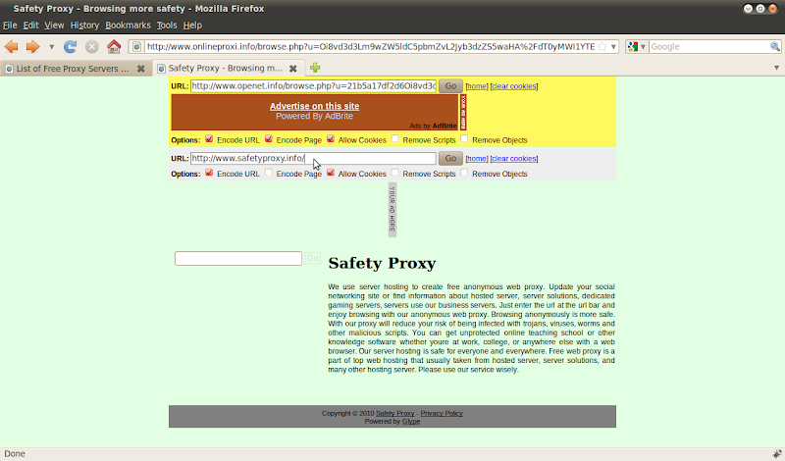Go to the Firefox Home page icon
This screenshot has width=785, height=461.
coord(114,46)
